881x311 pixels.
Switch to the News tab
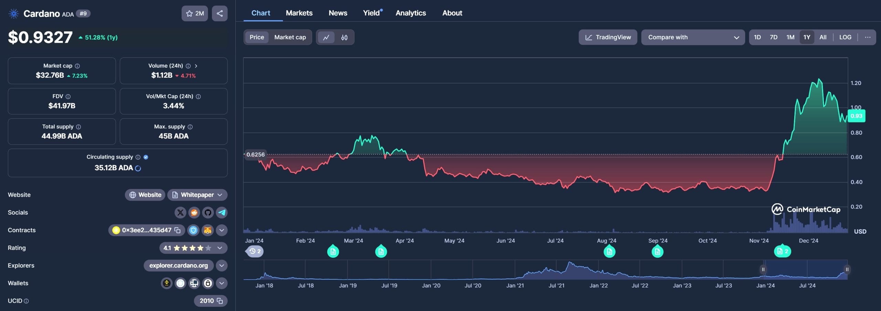tap(338, 13)
